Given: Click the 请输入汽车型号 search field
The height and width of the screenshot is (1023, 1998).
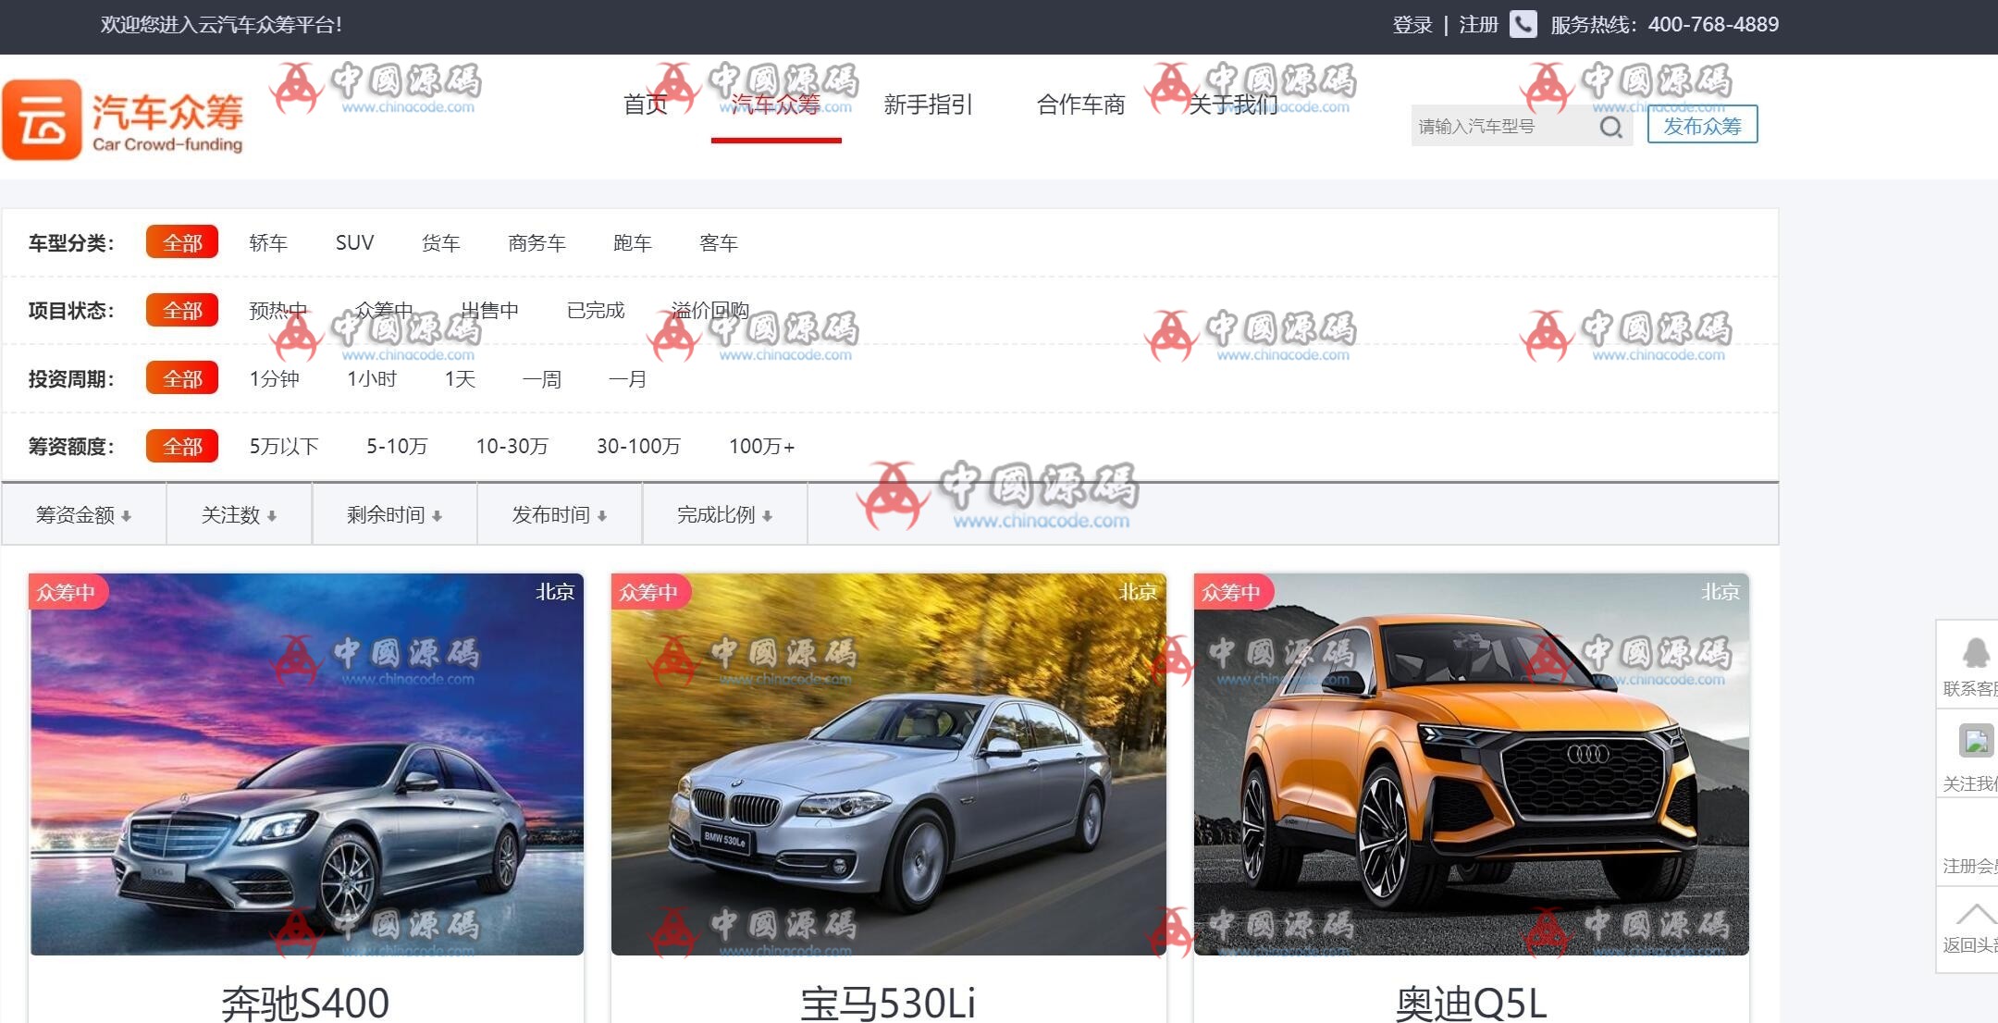Looking at the screenshot, I should [x=1498, y=127].
